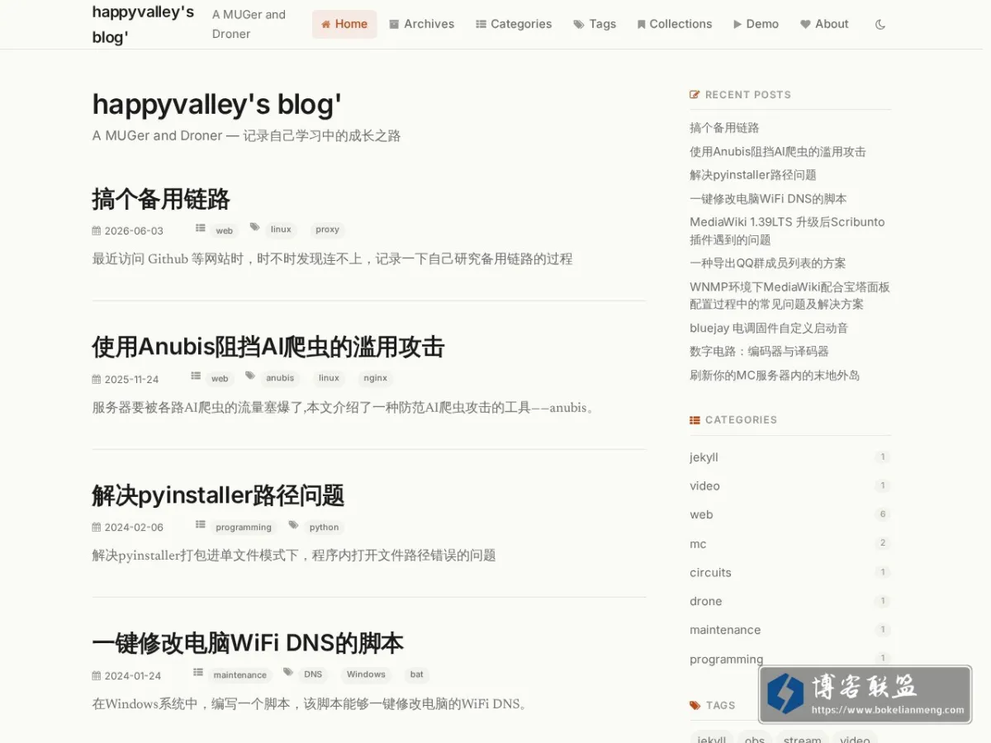Click tag icon before linux proxy tags
Screen dimensions: 991x743
pyautogui.click(x=255, y=227)
